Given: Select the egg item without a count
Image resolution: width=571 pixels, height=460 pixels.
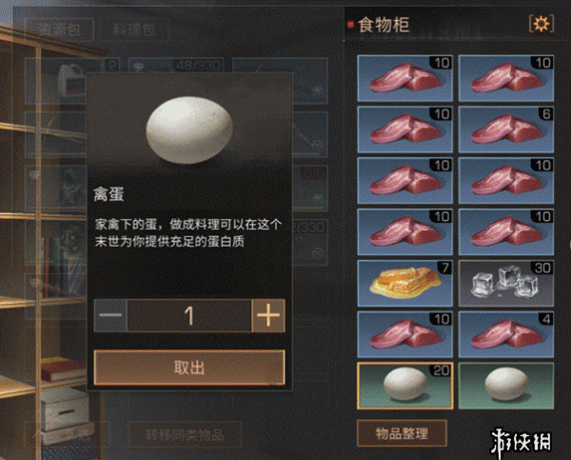Looking at the screenshot, I should tap(506, 386).
